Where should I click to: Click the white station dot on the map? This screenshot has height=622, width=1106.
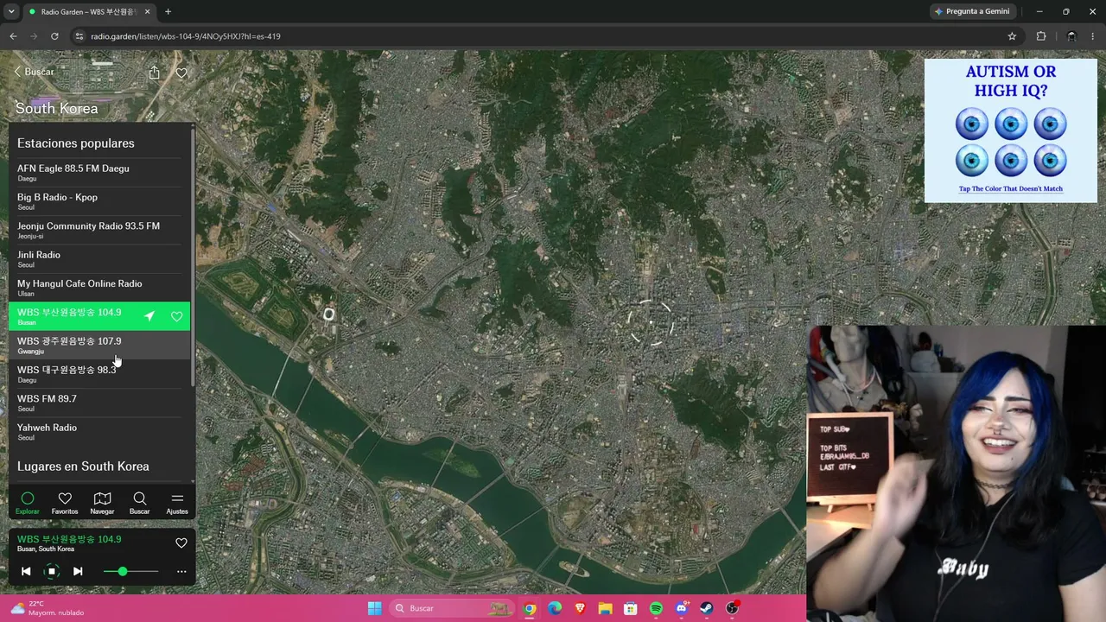pyautogui.click(x=328, y=314)
